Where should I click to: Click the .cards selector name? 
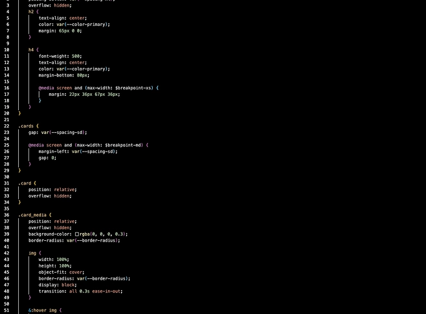[26, 126]
